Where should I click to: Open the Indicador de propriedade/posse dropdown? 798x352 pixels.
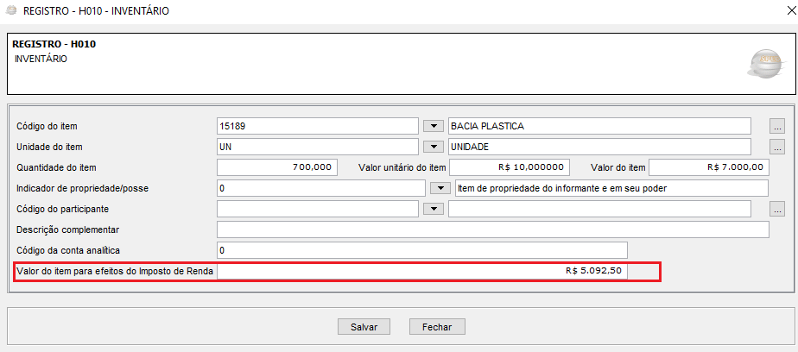(440, 188)
